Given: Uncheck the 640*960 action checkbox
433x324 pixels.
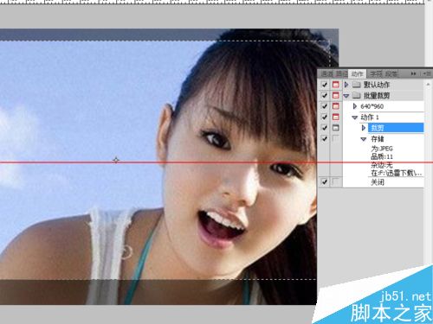Looking at the screenshot, I should 325,106.
